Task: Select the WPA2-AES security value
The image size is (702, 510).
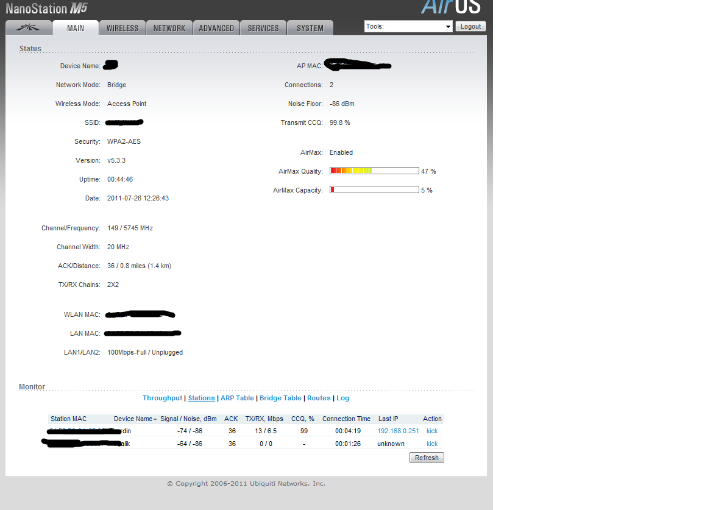Action: 124,141
